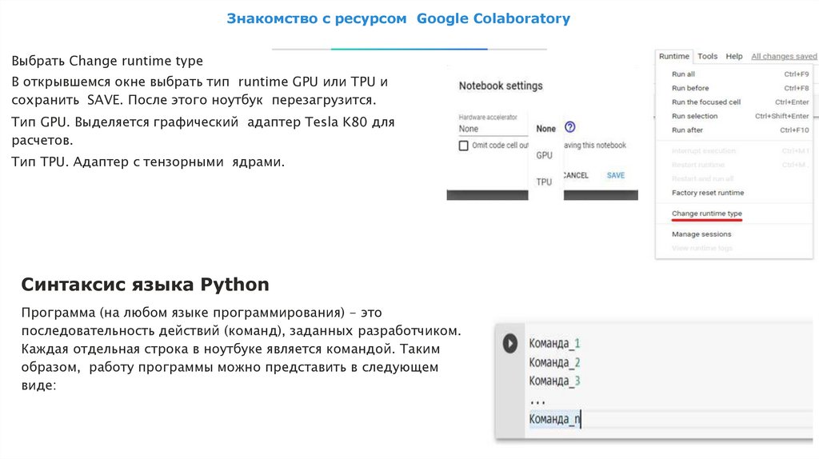Click the Ctrl+Shift+Enter shortcut label
Viewport: 819px width, 459px height.
pos(781,116)
